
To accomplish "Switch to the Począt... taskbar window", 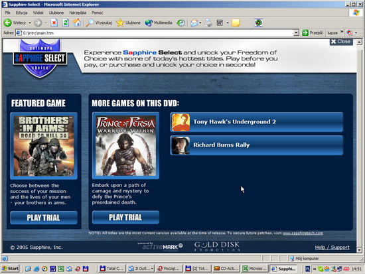I will [x=169, y=269].
